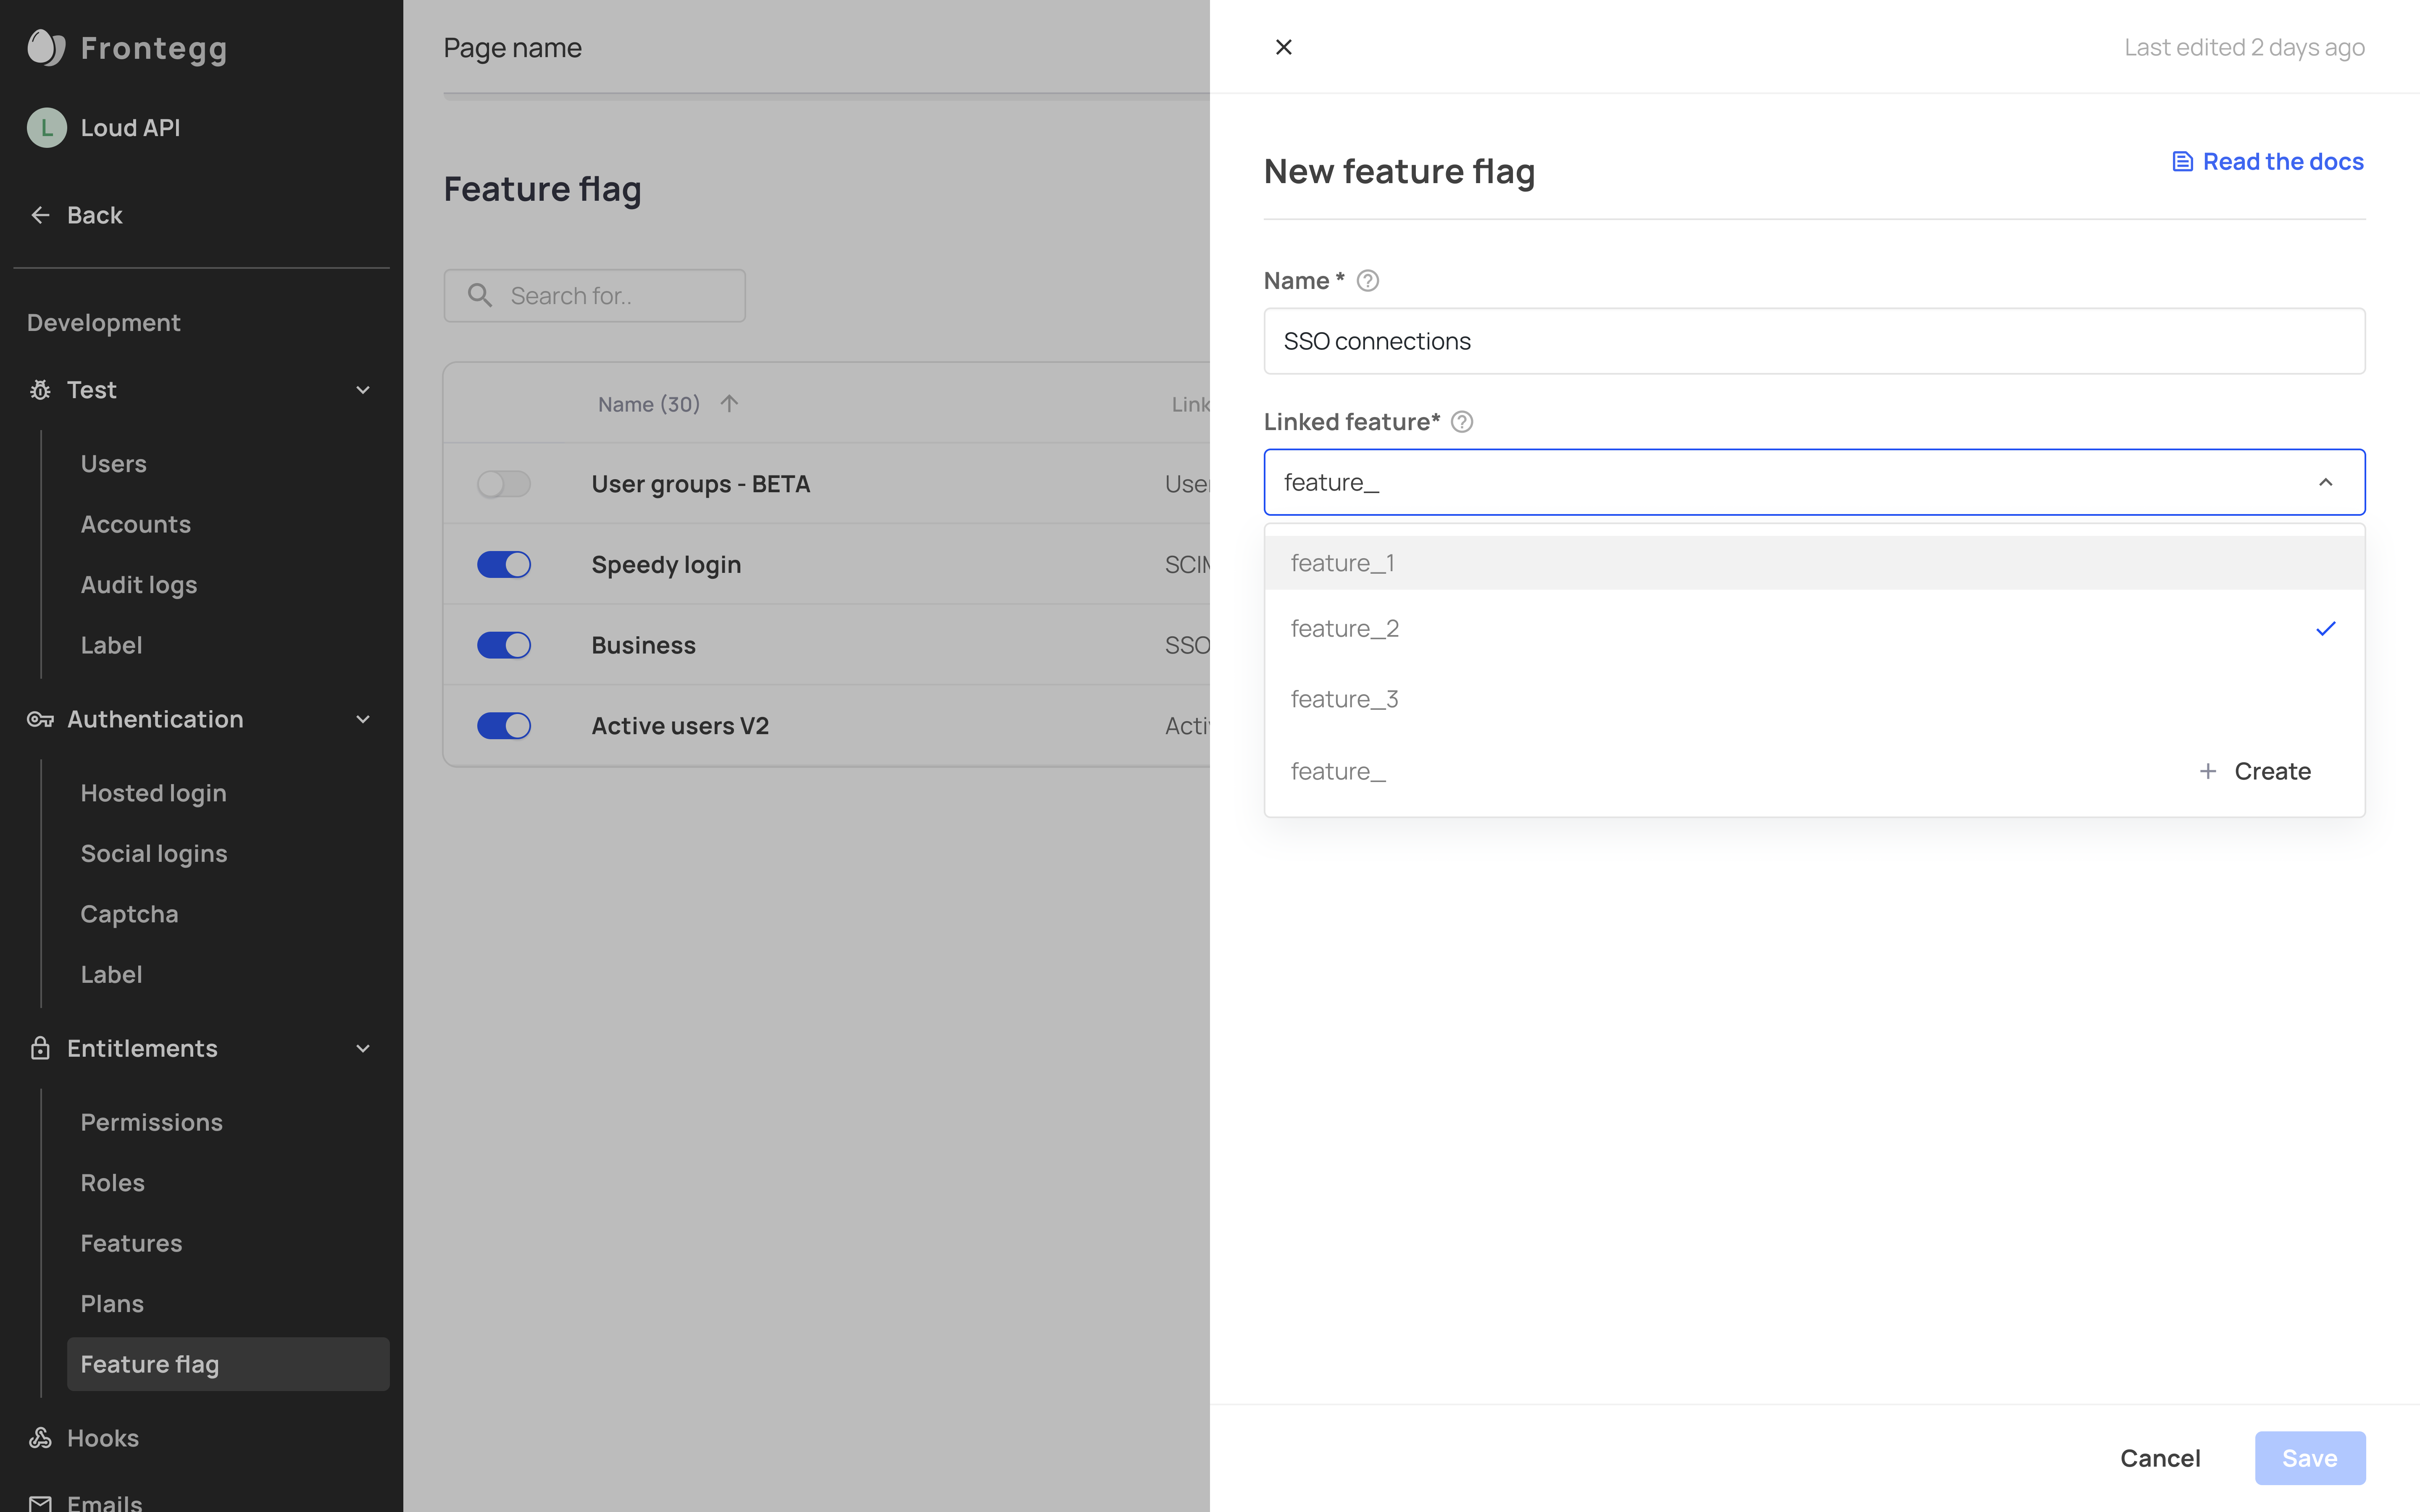2420x1512 pixels.
Task: Collapse the Linked feature dropdown chevron
Action: click(2326, 483)
